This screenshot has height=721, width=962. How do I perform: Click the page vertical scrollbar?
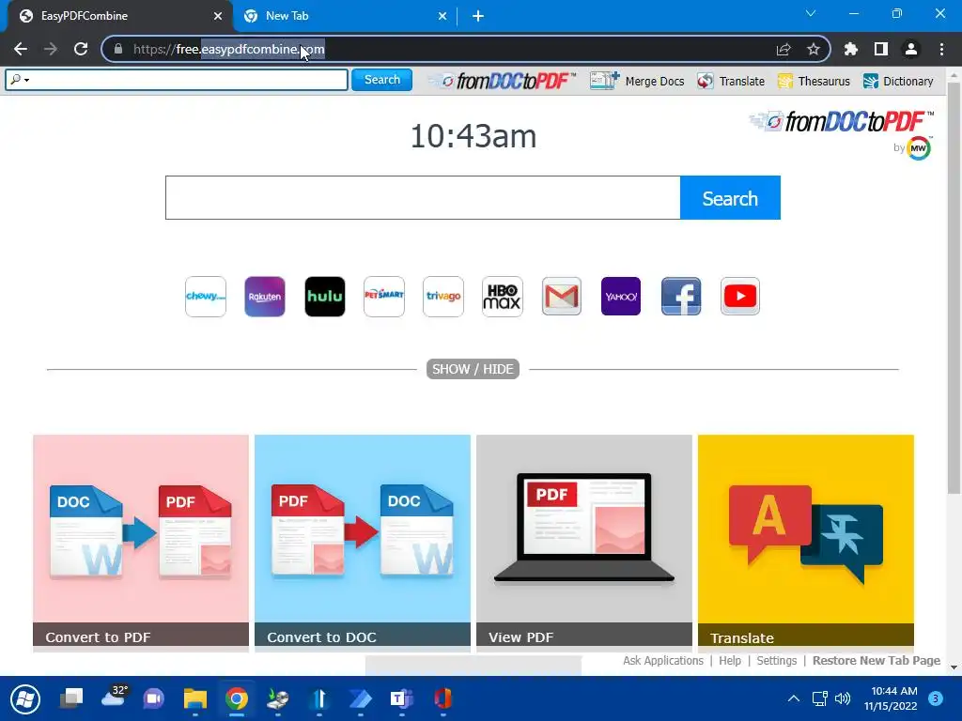coord(954,288)
